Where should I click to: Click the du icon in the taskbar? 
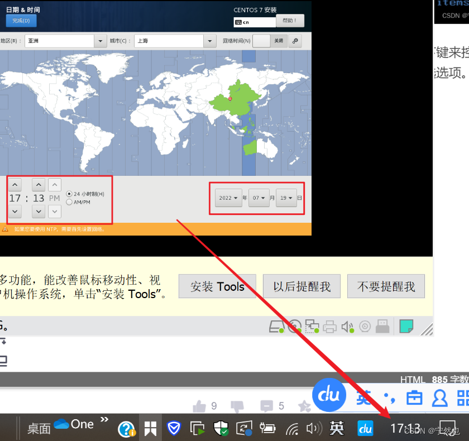365,428
